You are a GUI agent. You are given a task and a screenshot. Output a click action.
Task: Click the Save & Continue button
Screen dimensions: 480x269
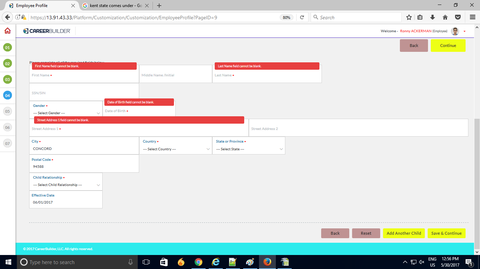(x=446, y=233)
